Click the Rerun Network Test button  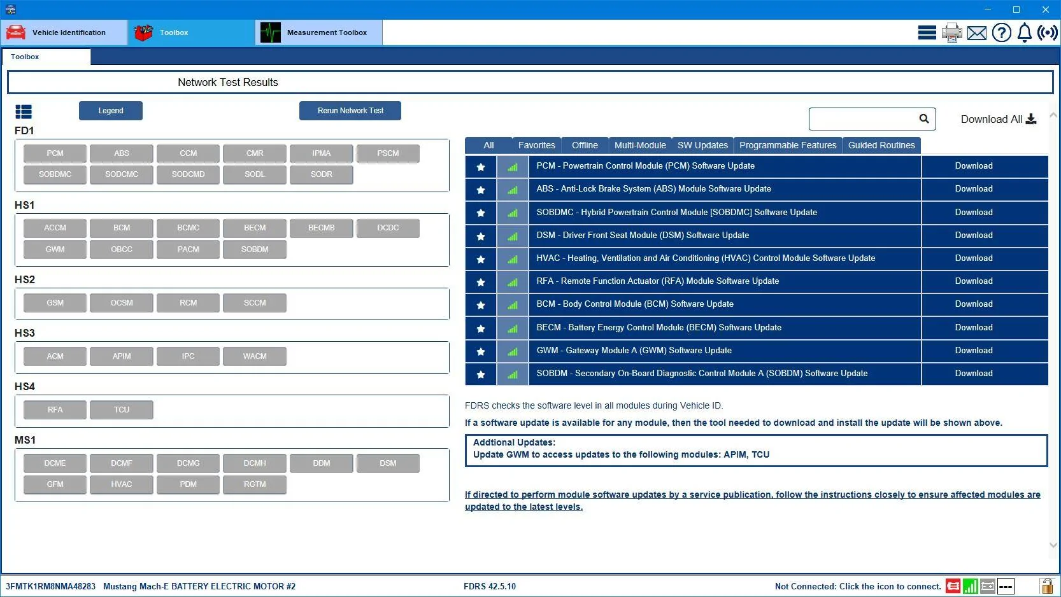350,111
